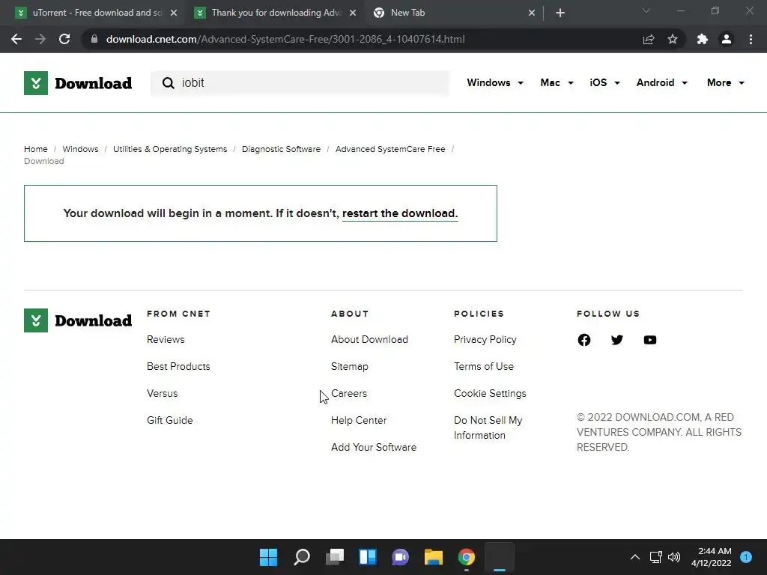Image resolution: width=767 pixels, height=575 pixels.
Task: Expand the More dropdown menu
Action: 725,82
